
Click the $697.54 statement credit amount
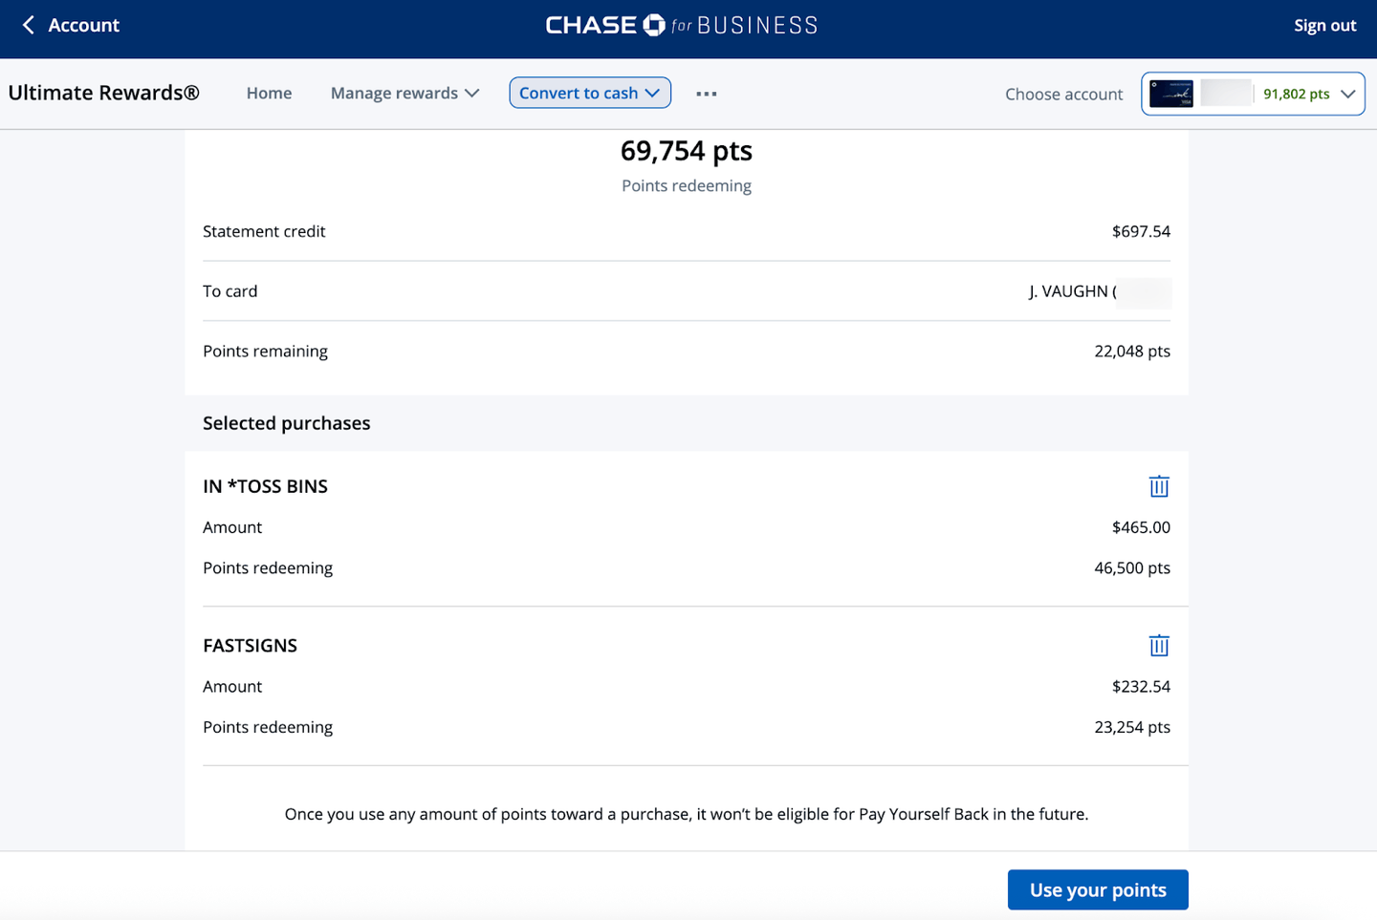tap(1140, 231)
